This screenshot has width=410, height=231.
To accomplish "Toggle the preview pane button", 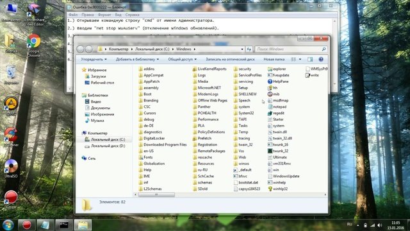I will (x=310, y=59).
